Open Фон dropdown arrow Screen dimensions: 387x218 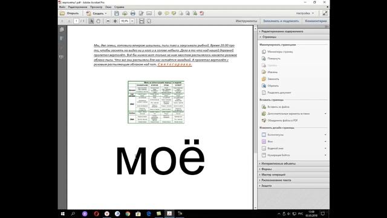pyautogui.click(x=325, y=142)
